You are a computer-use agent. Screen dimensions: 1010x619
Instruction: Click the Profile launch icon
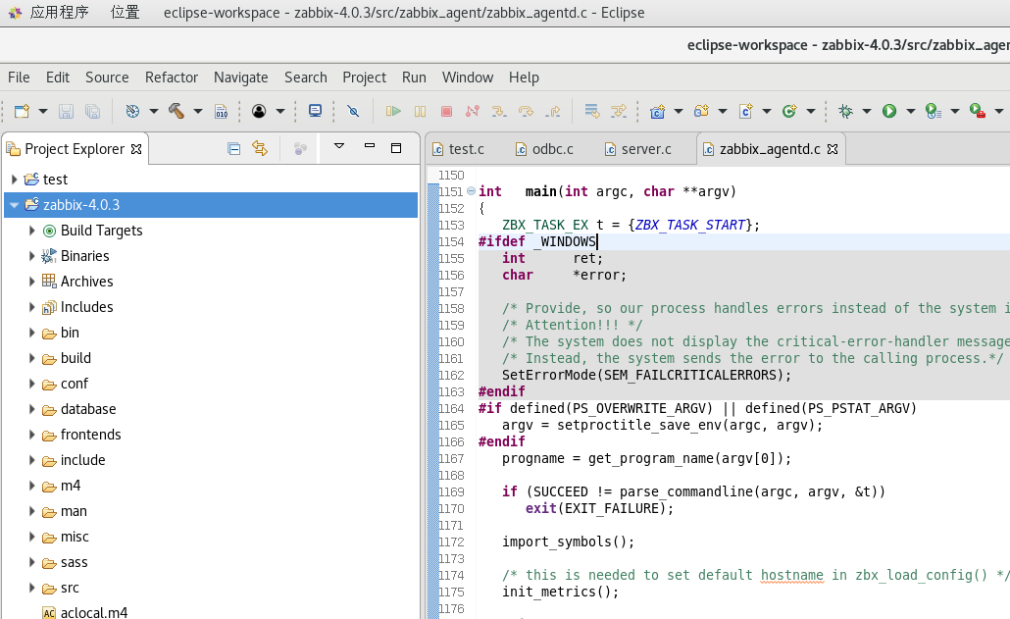tap(933, 111)
